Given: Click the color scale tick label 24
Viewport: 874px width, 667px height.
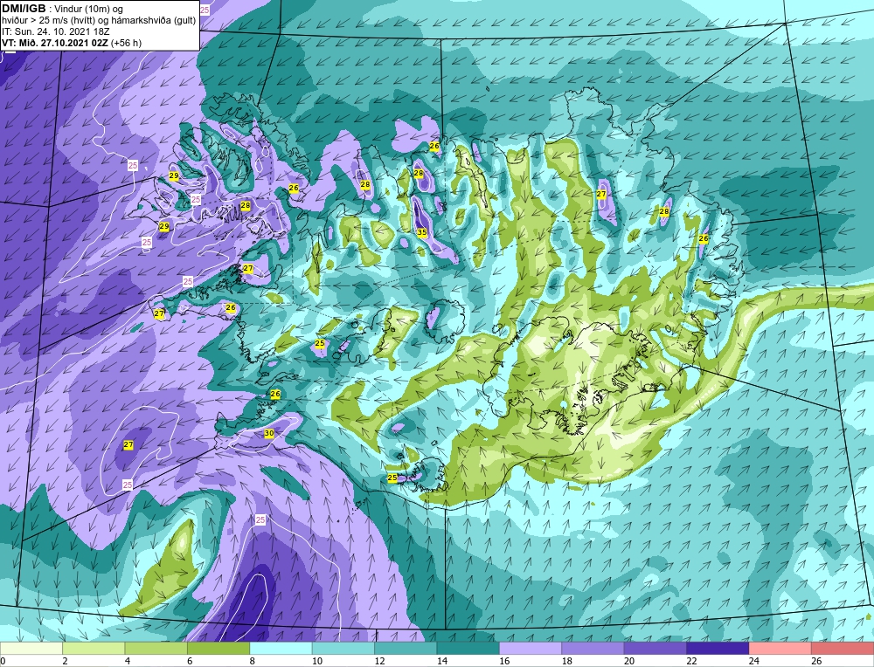Looking at the screenshot, I should (x=754, y=661).
